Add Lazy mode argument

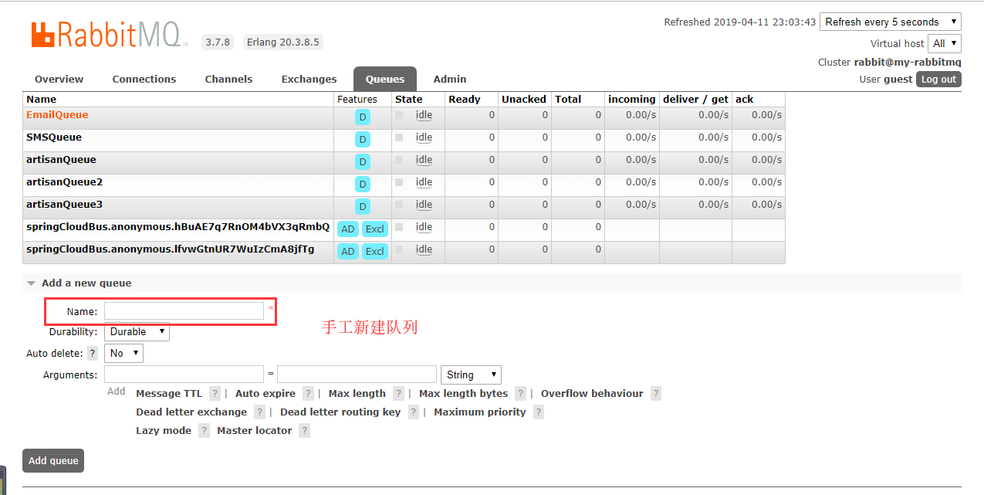pyautogui.click(x=164, y=431)
